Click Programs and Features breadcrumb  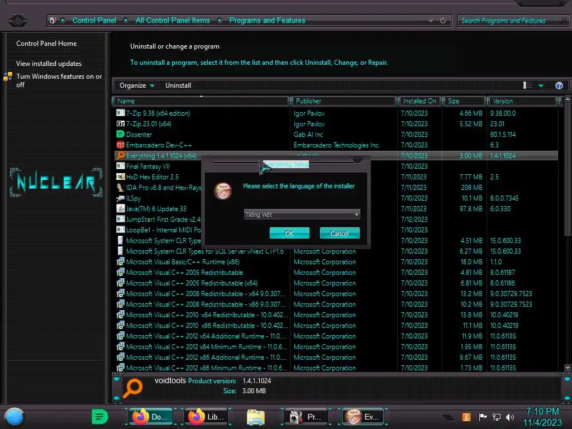coord(267,21)
